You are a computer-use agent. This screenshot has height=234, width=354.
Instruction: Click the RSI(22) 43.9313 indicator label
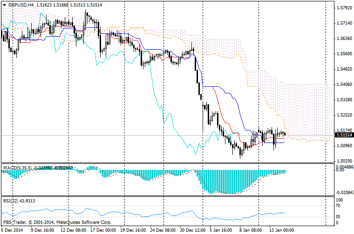19,201
